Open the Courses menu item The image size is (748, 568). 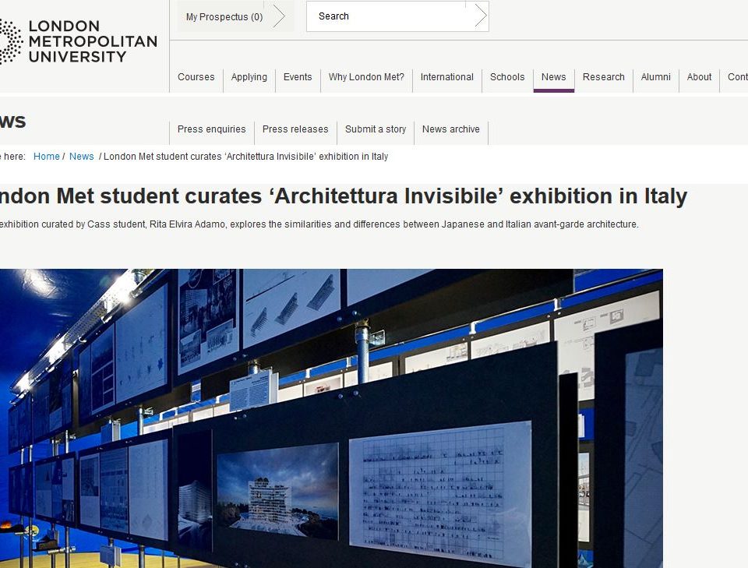pos(196,77)
